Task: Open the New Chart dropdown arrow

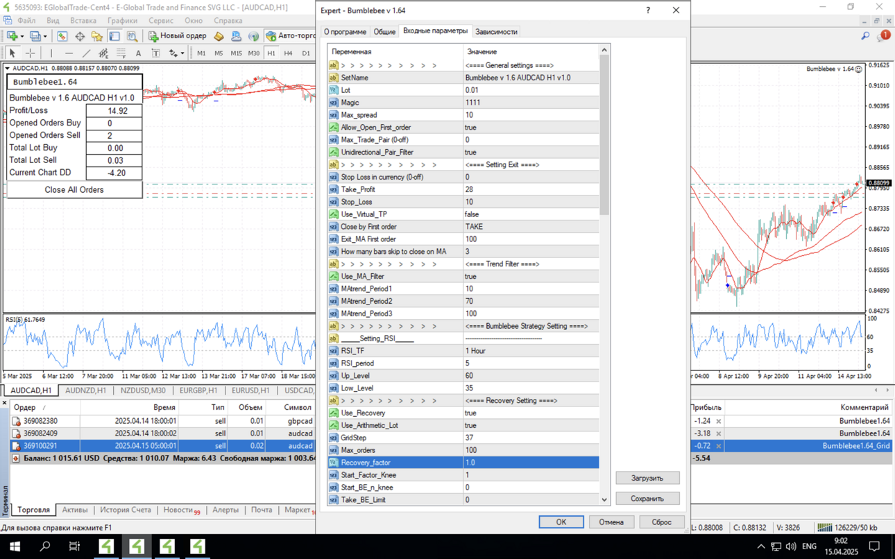Action: [x=22, y=36]
